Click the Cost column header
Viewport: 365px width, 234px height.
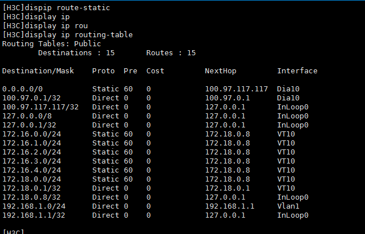coord(155,71)
